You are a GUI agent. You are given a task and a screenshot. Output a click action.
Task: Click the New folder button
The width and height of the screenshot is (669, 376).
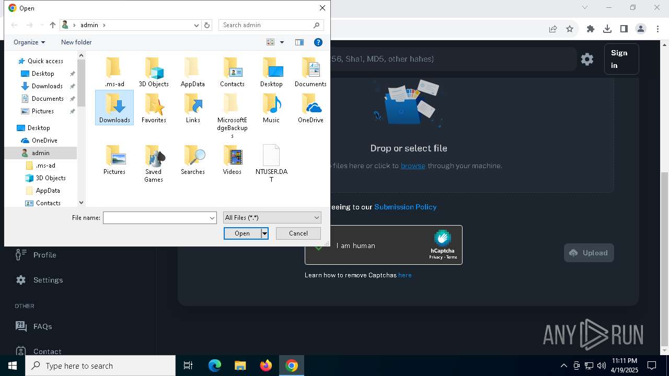(x=76, y=42)
